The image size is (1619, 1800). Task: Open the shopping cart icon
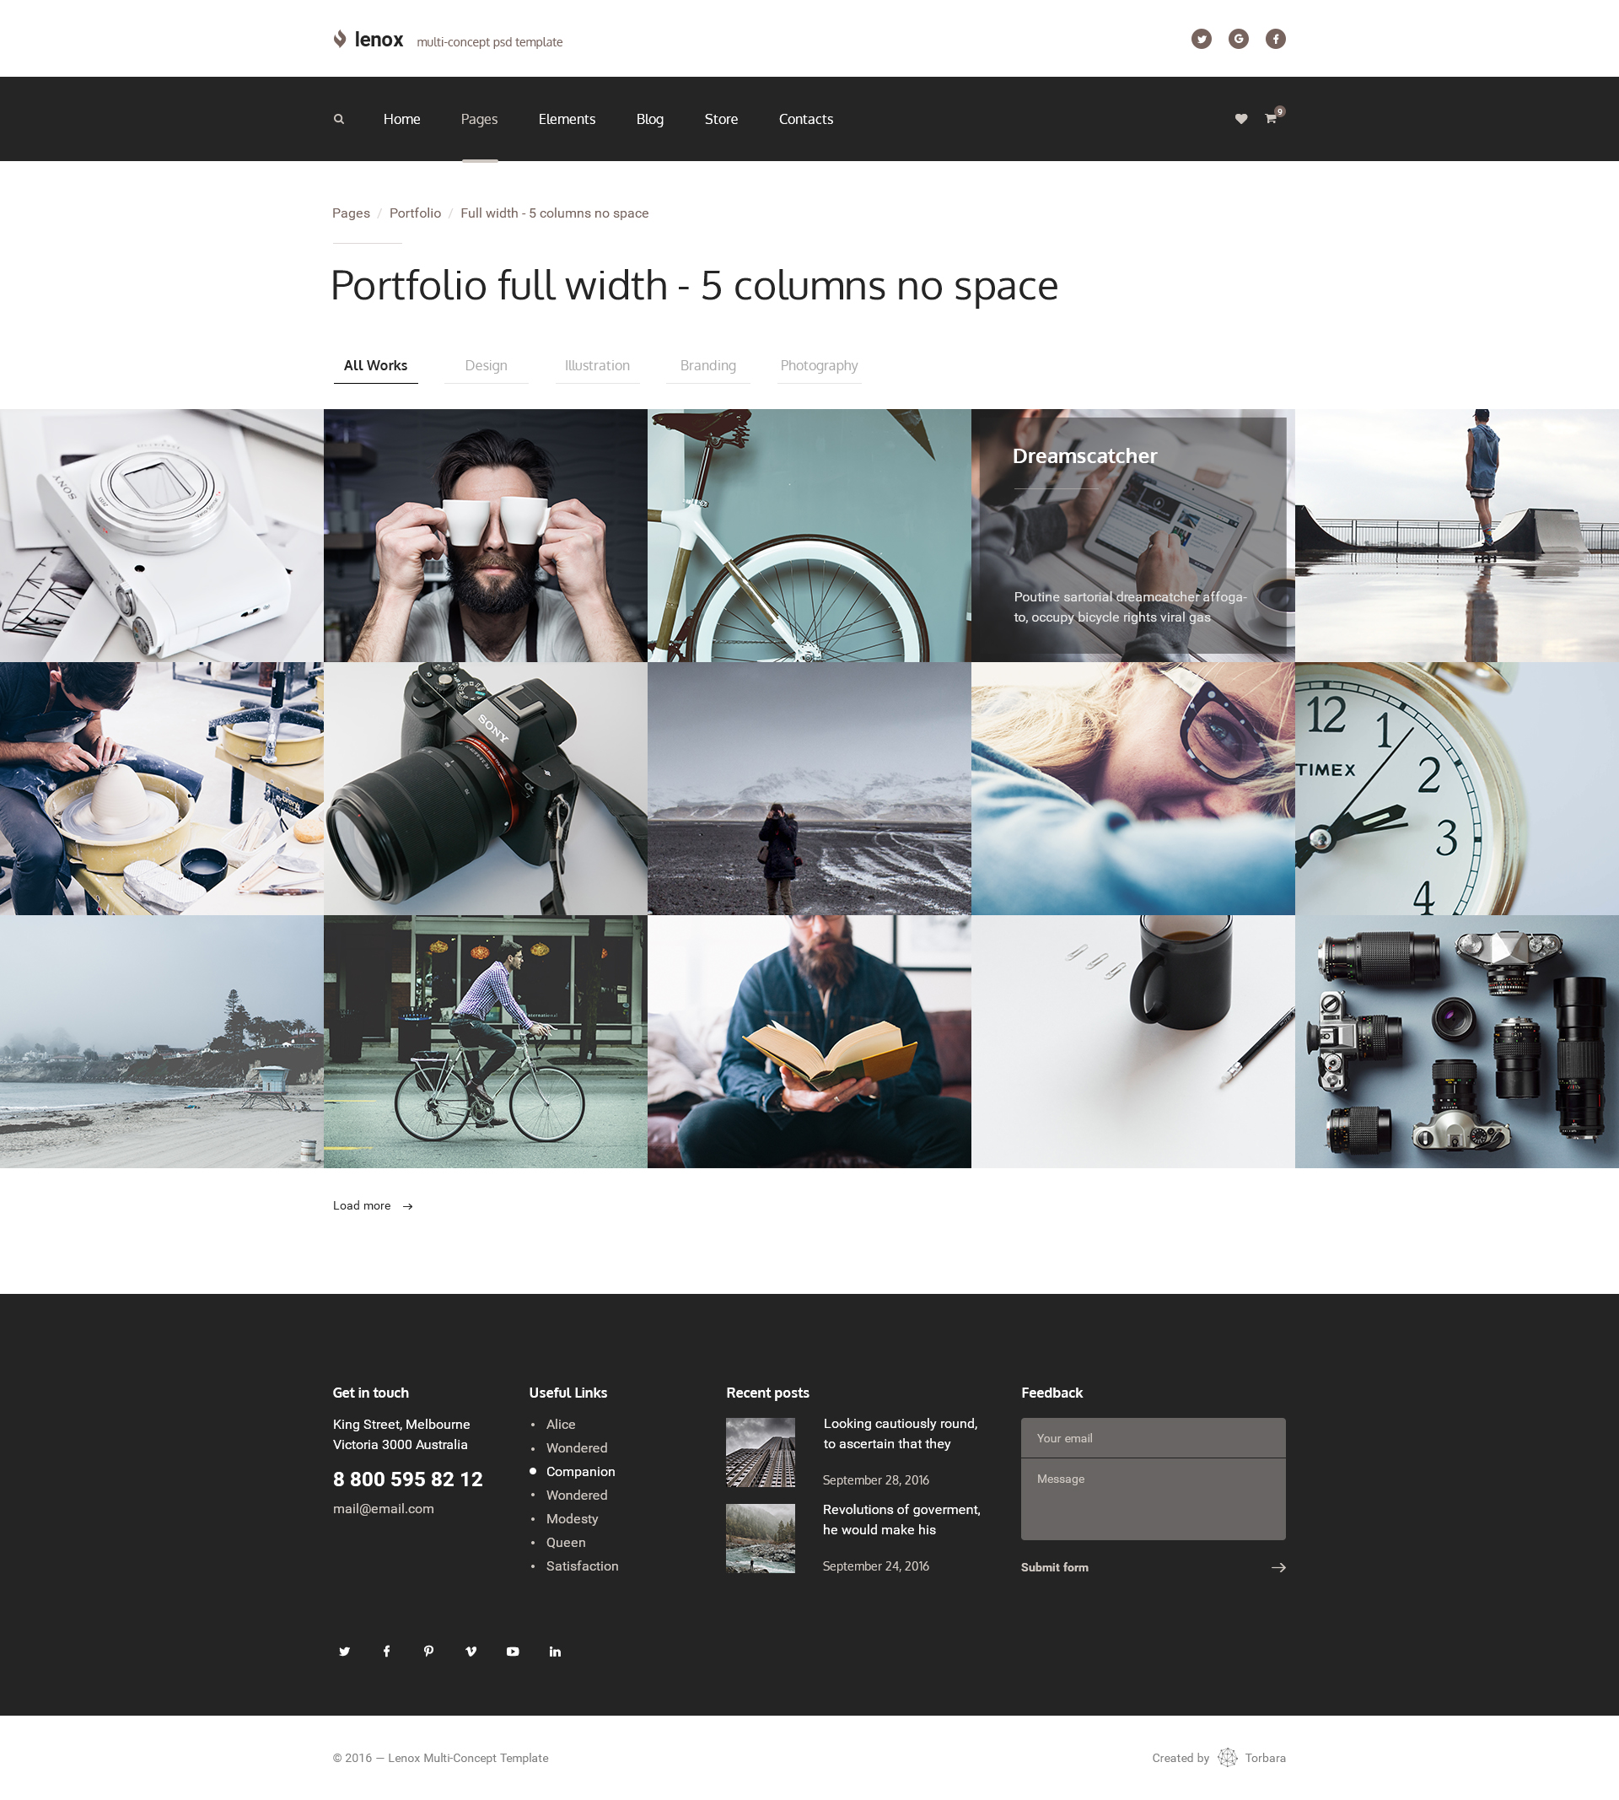(x=1270, y=119)
